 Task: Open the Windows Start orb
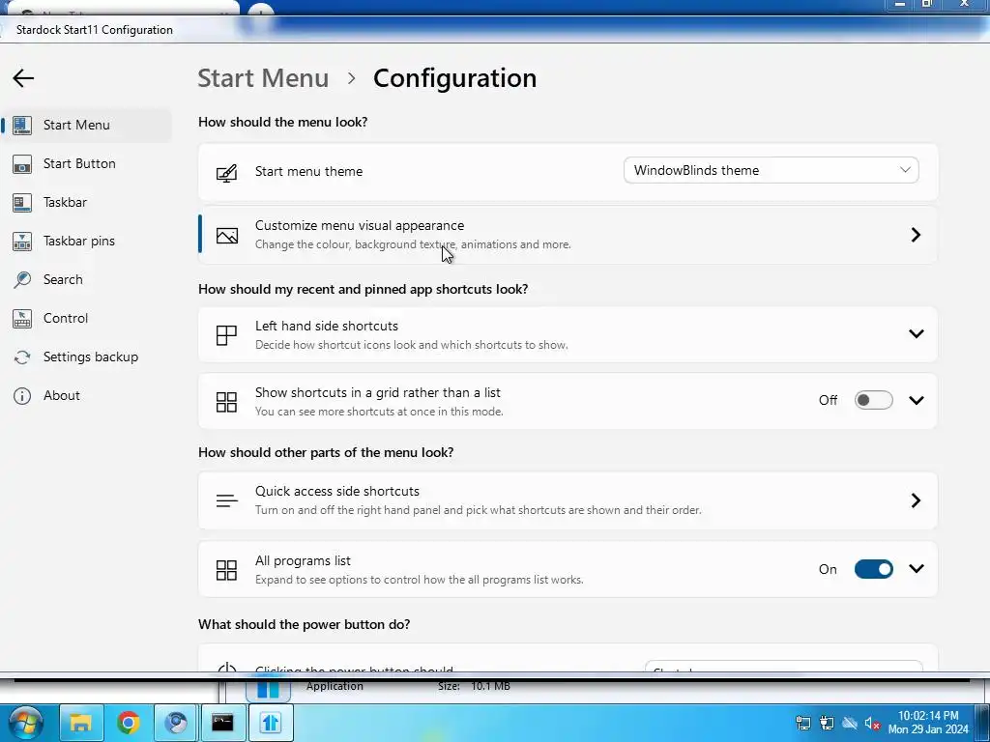pyautogui.click(x=25, y=723)
